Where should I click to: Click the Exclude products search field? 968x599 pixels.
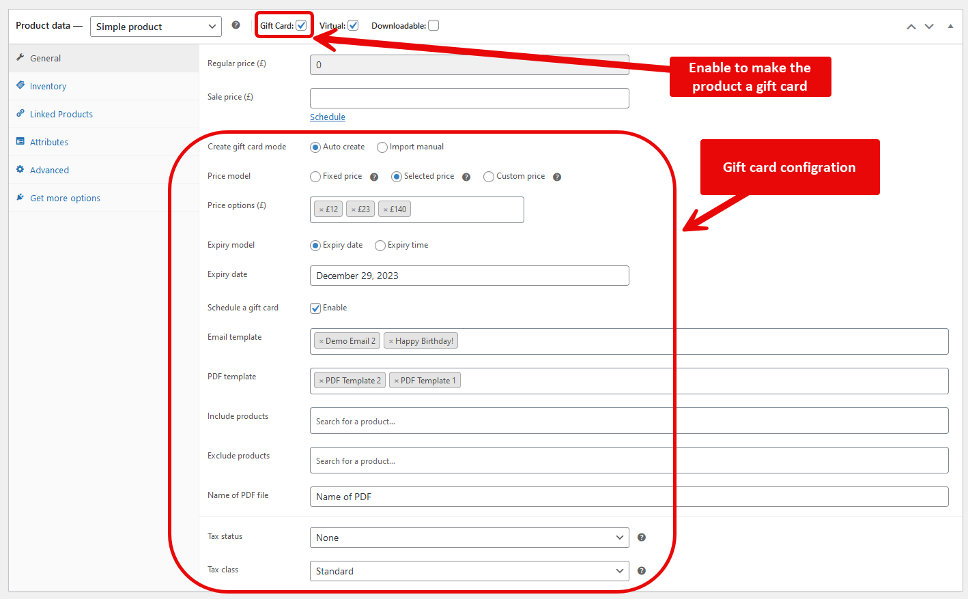click(629, 460)
